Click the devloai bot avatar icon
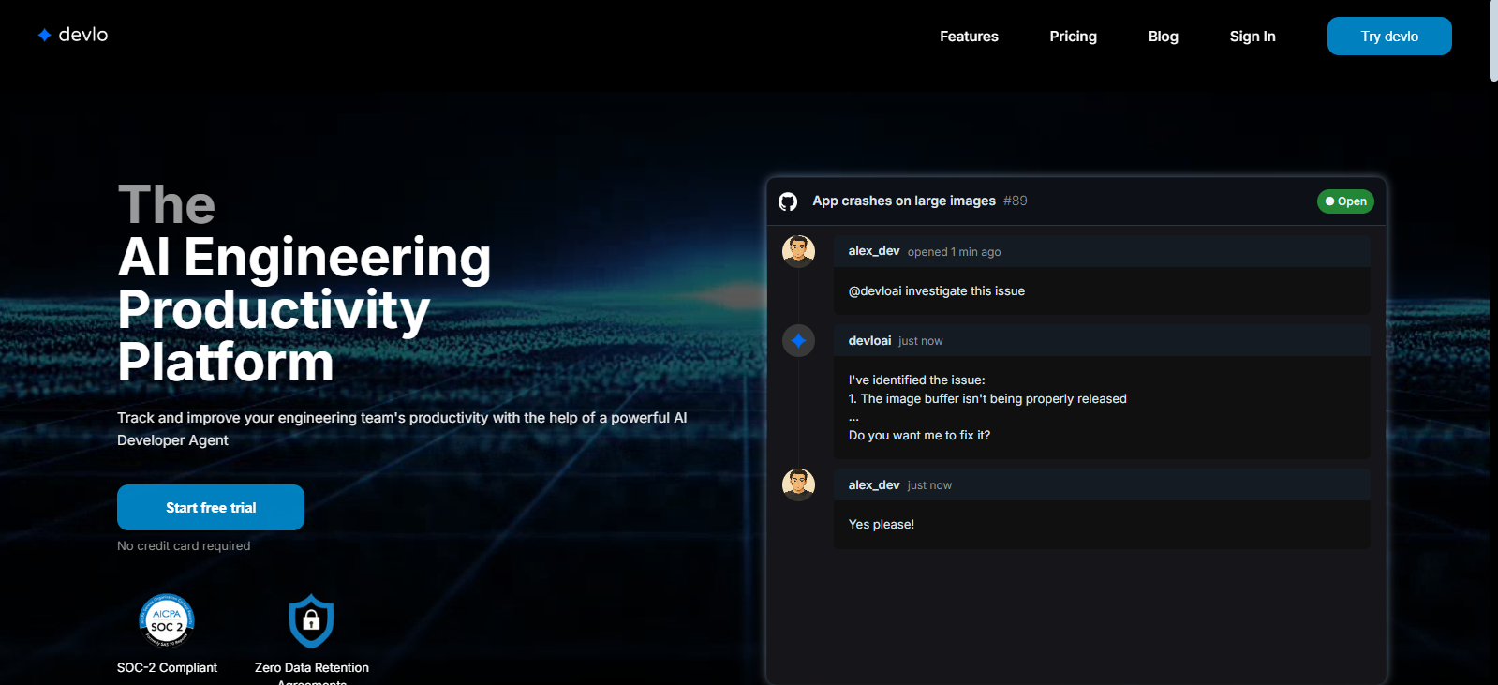The width and height of the screenshot is (1498, 685). 798,340
